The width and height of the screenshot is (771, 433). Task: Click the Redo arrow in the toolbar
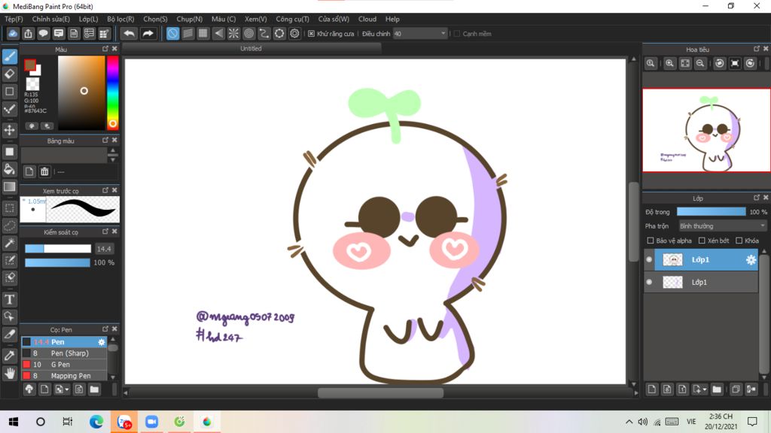click(148, 33)
